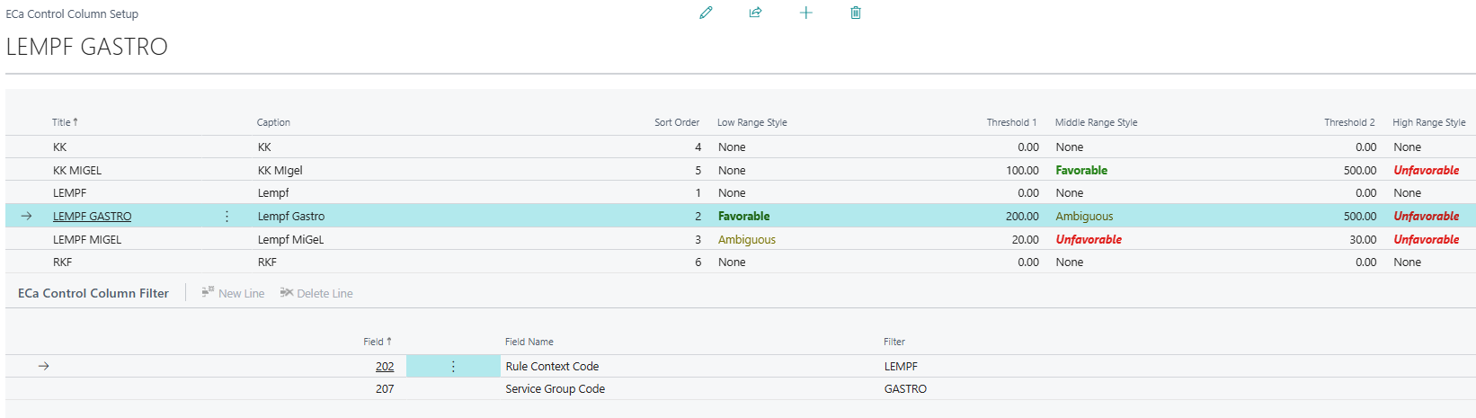Click the Field Name column header
1476x418 pixels.
[x=529, y=342]
